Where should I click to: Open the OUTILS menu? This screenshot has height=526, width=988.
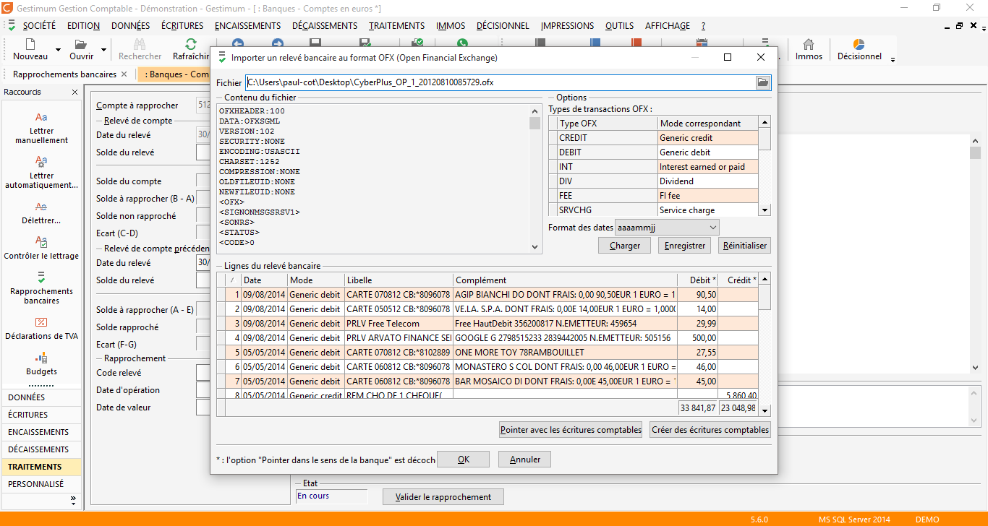point(619,26)
